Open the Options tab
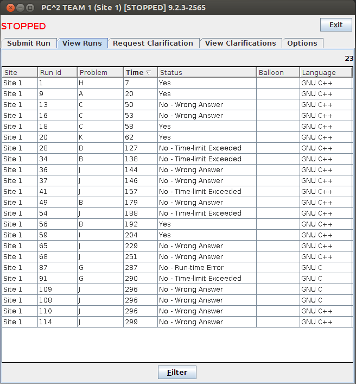The image size is (356, 384). coord(302,43)
